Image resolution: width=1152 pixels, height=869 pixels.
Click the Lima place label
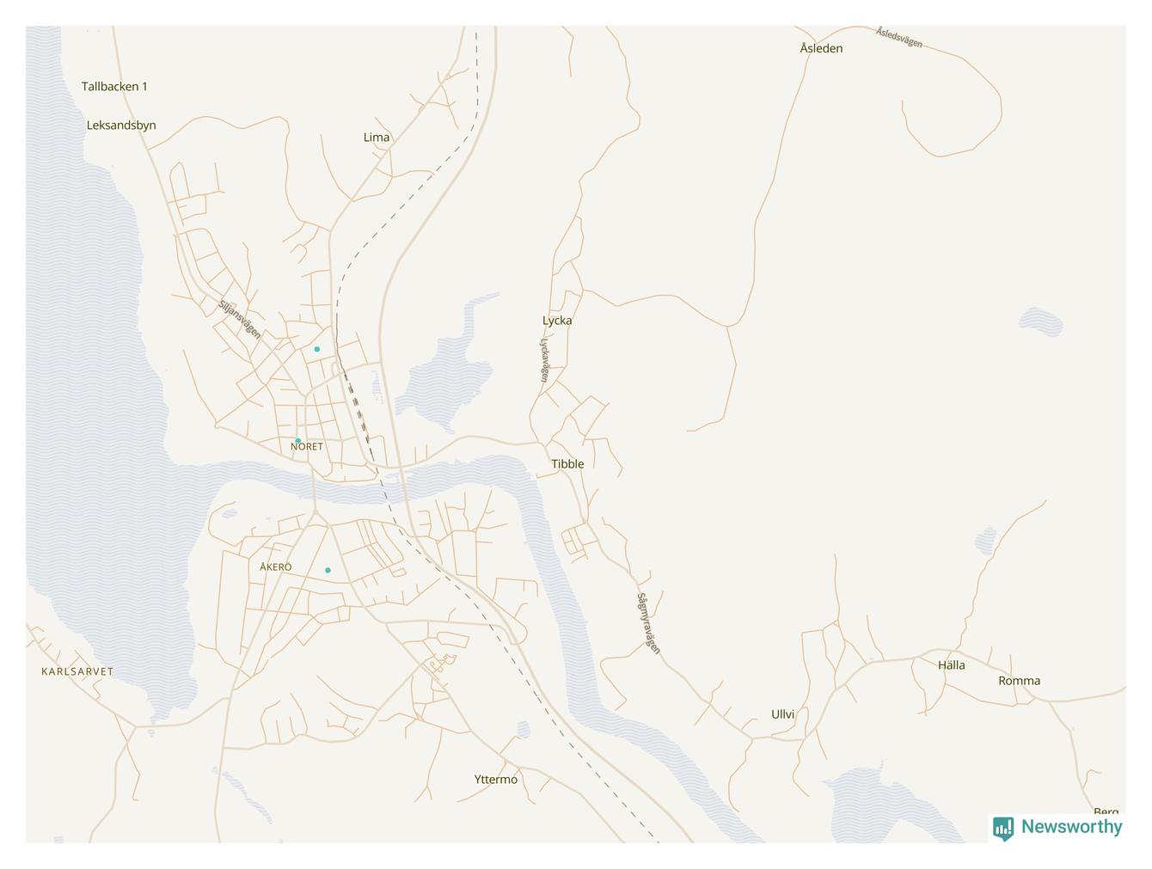point(377,138)
